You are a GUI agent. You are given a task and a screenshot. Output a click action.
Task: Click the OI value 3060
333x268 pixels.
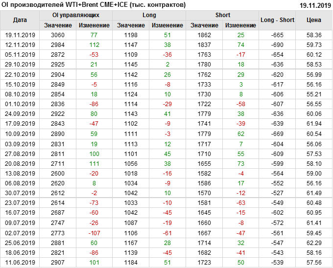click(x=57, y=35)
